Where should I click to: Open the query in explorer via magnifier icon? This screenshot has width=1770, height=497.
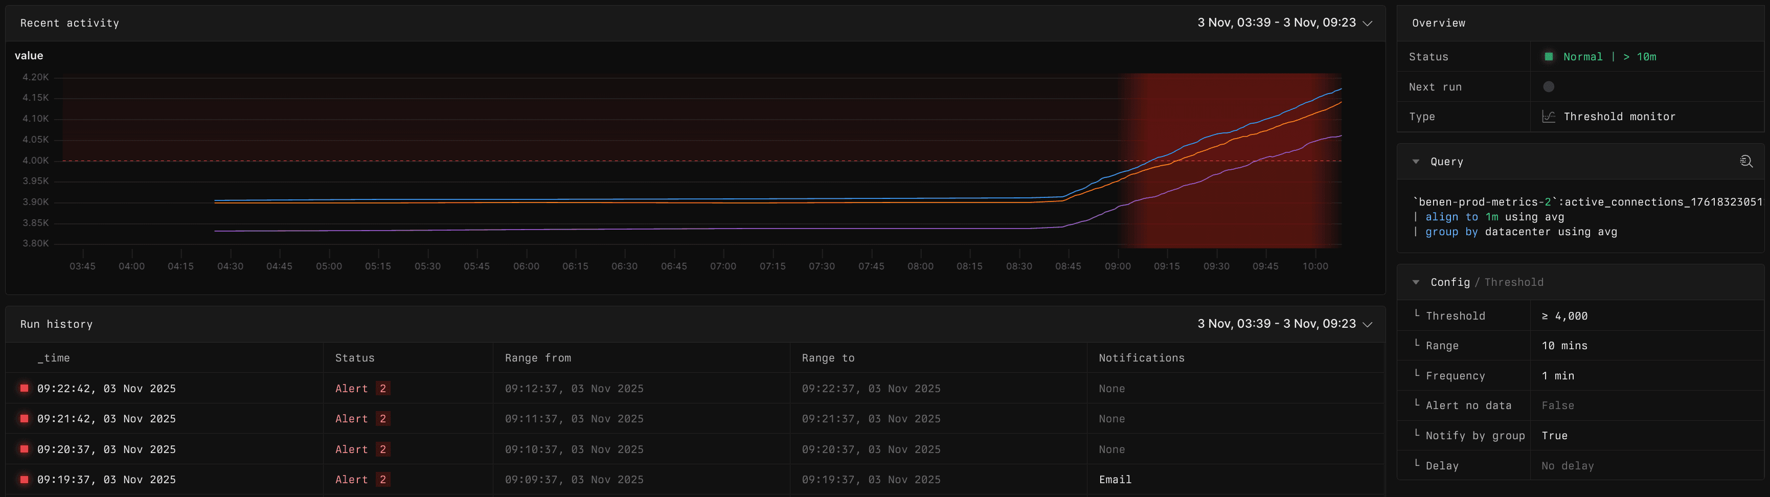point(1746,162)
